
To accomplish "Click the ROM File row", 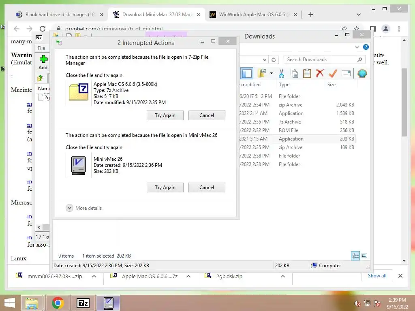I will 297,130.
